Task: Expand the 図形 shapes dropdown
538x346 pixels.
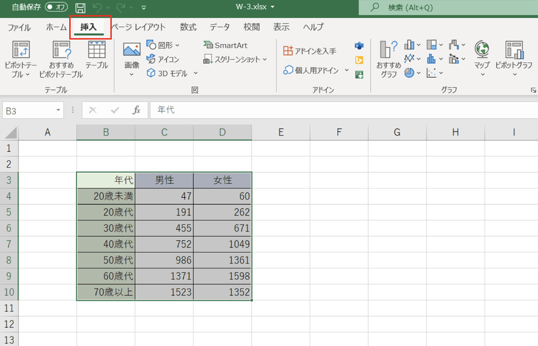Action: [x=163, y=45]
